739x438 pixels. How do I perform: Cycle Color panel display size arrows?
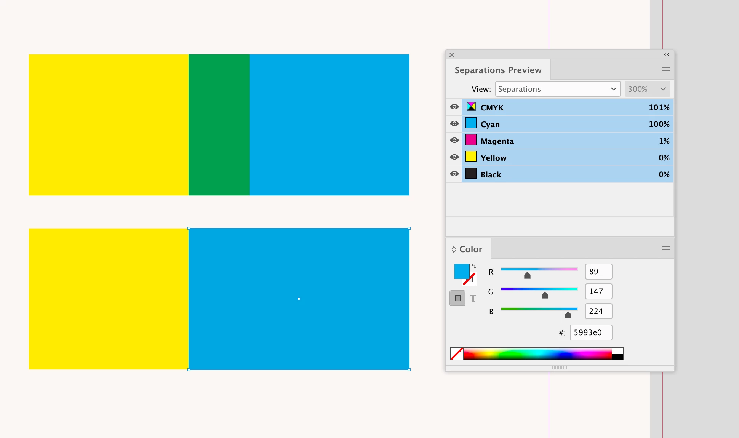(x=453, y=249)
